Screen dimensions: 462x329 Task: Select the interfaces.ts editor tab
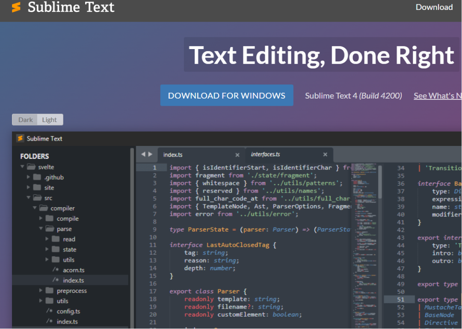[289, 154]
